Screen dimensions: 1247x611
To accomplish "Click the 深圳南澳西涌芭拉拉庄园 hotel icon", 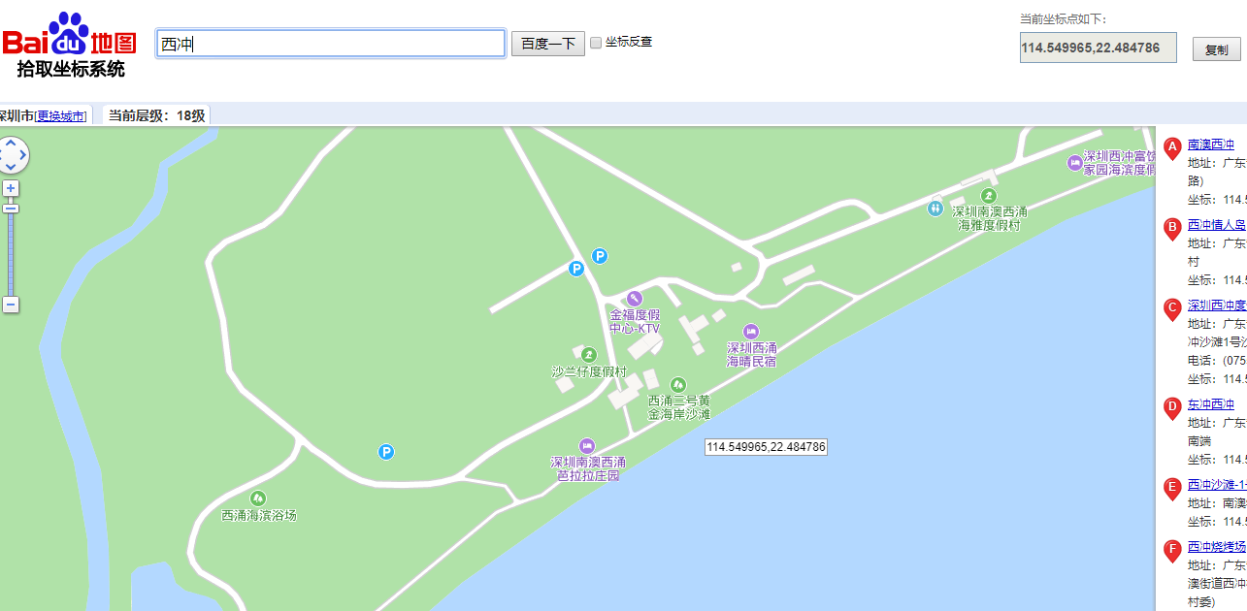I will pyautogui.click(x=586, y=445).
